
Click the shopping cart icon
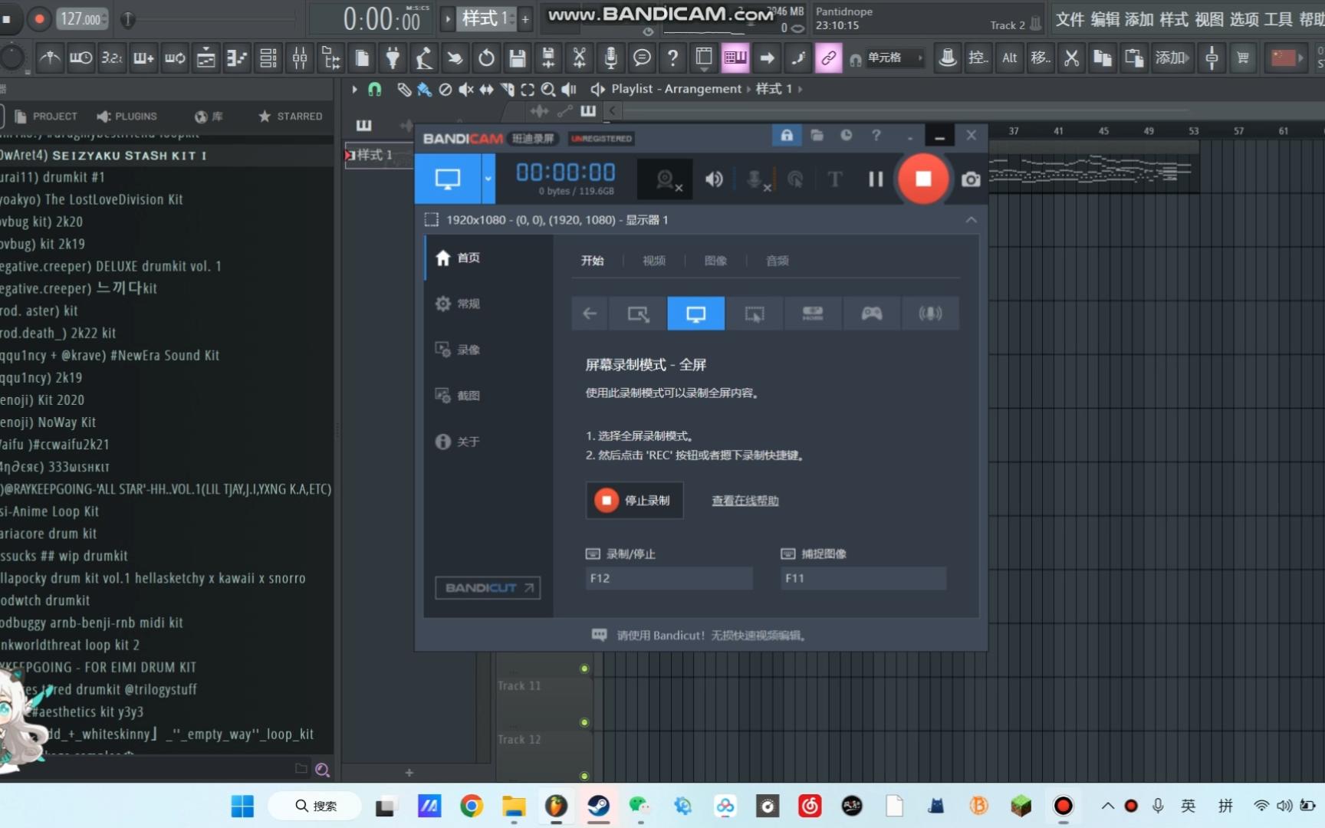pos(1243,58)
